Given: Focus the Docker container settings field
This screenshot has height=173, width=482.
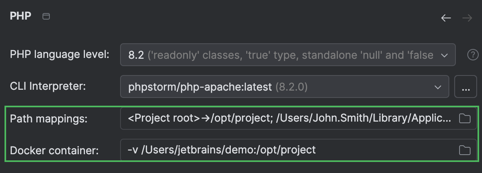Looking at the screenshot, I should [286, 150].
